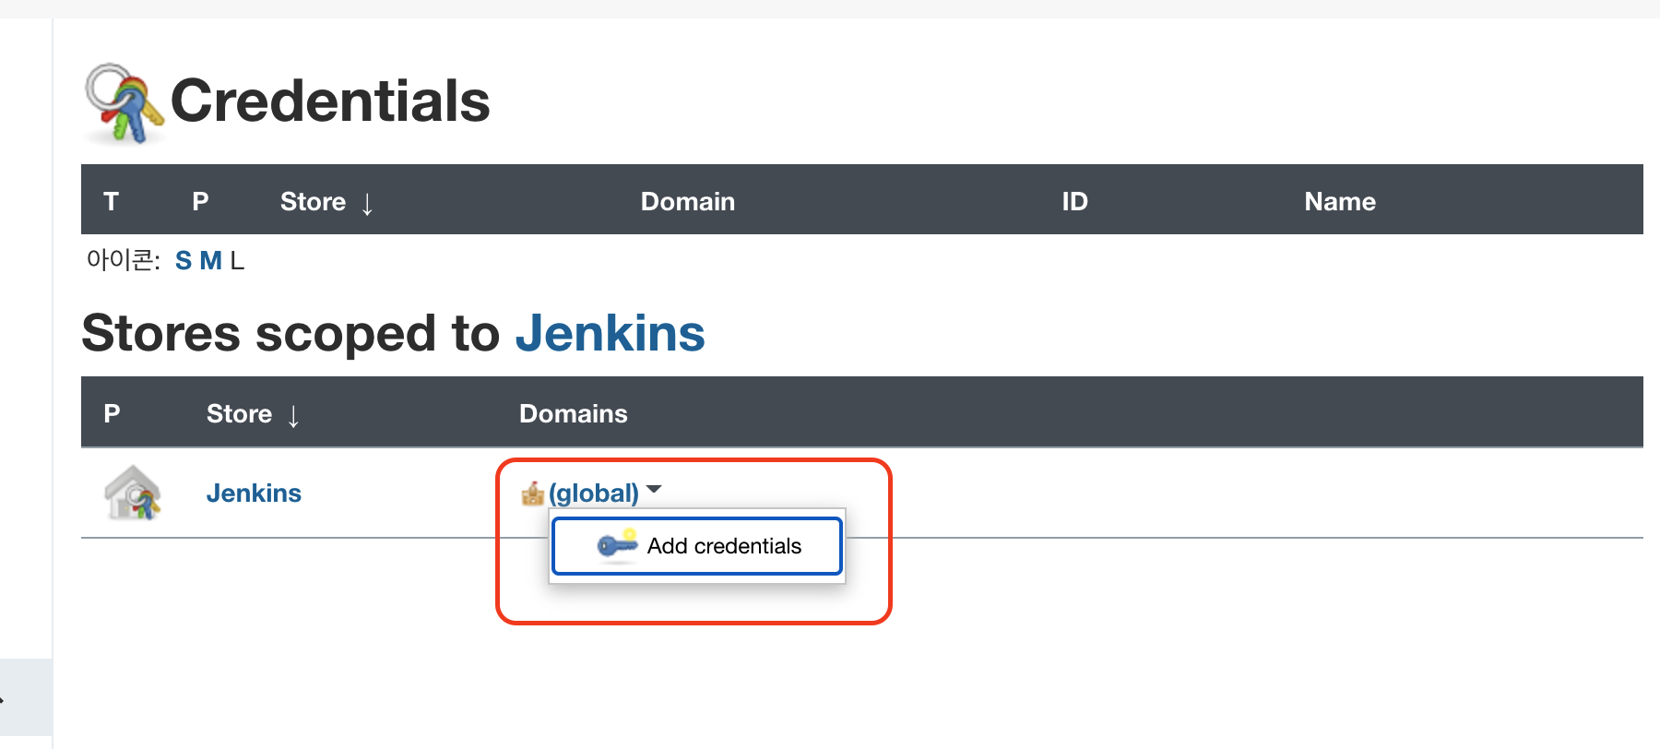The width and height of the screenshot is (1660, 749).
Task: Click the 아이콘: label
Action: pos(124,261)
